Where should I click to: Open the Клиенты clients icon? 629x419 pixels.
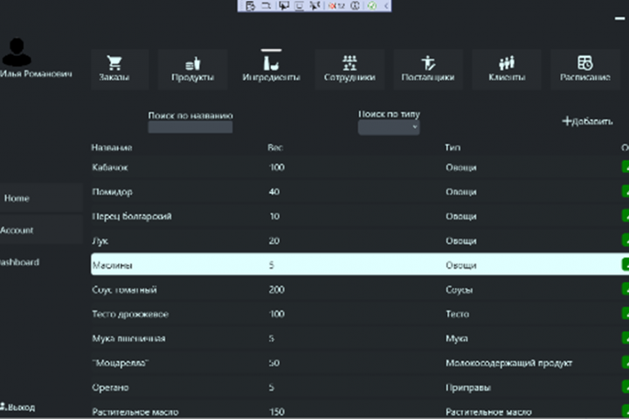coord(507,63)
